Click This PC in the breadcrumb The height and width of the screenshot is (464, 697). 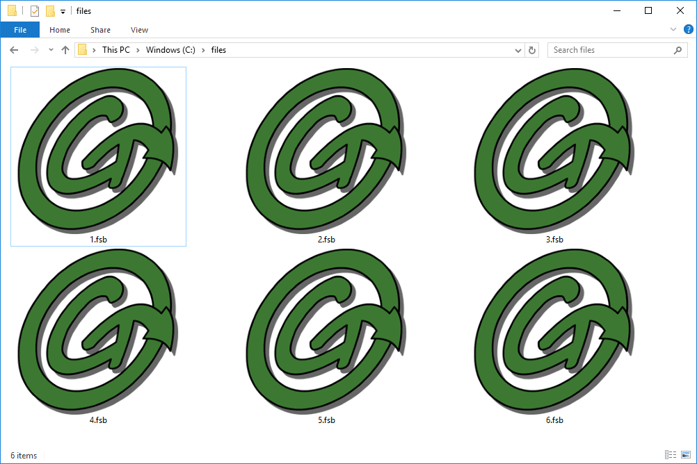116,50
